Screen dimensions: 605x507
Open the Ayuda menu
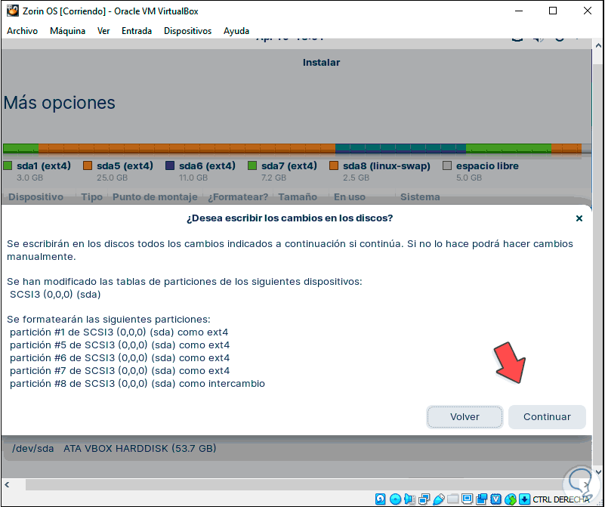(236, 31)
